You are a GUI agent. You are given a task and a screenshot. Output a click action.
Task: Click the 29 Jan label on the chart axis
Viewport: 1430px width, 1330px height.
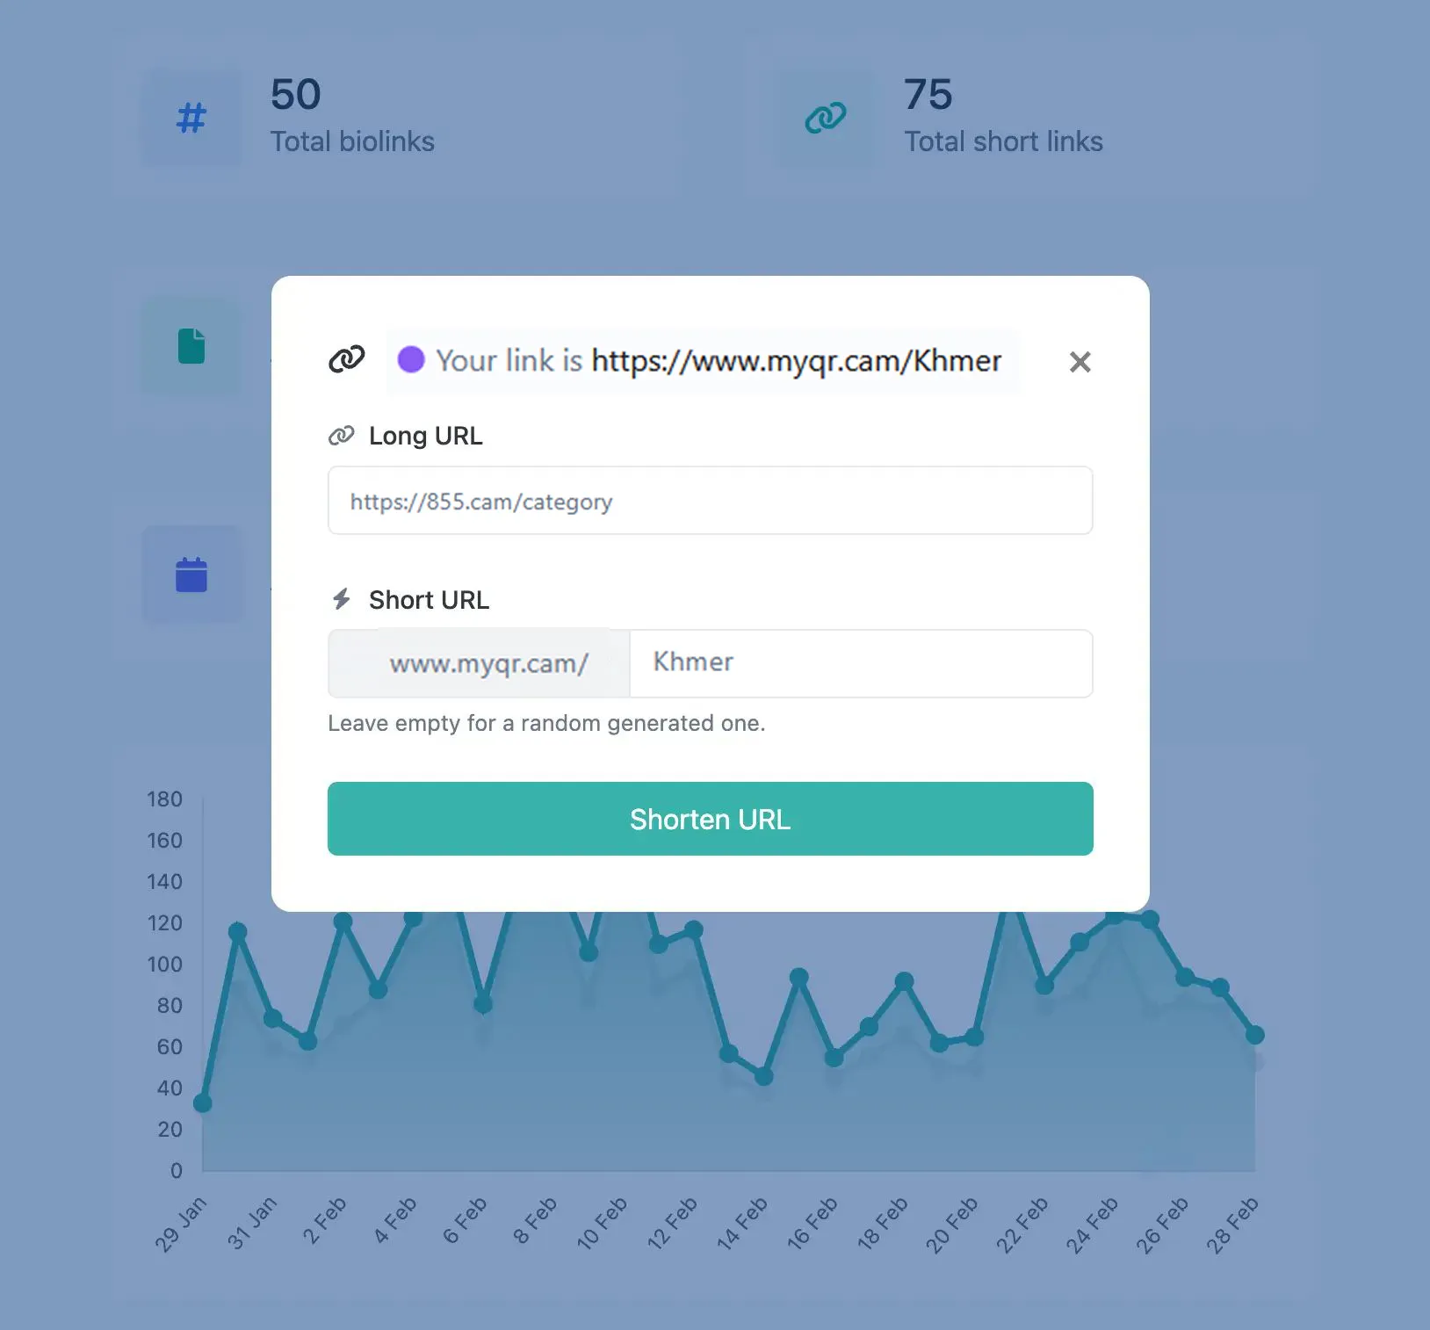[183, 1221]
